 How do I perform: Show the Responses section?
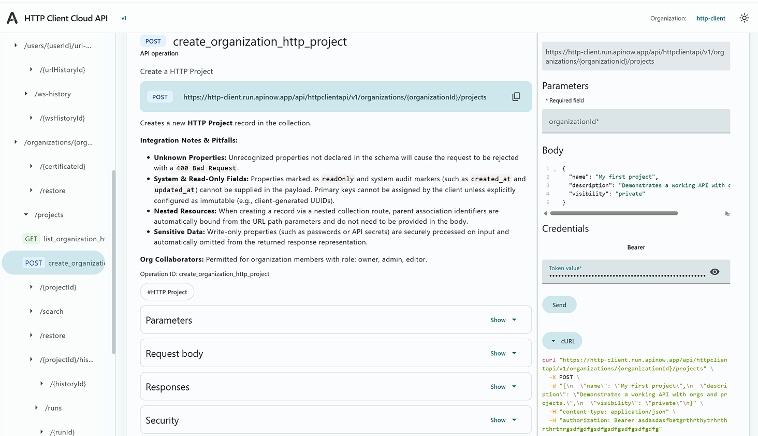click(x=503, y=387)
